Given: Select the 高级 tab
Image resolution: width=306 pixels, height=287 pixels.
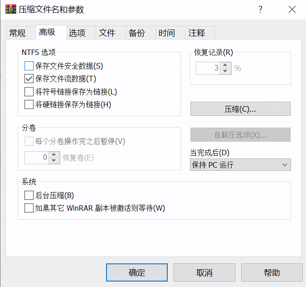Looking at the screenshot, I should pyautogui.click(x=51, y=32).
